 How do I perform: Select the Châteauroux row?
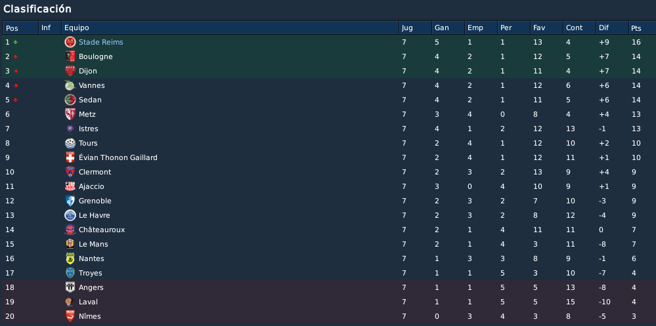coord(328,230)
